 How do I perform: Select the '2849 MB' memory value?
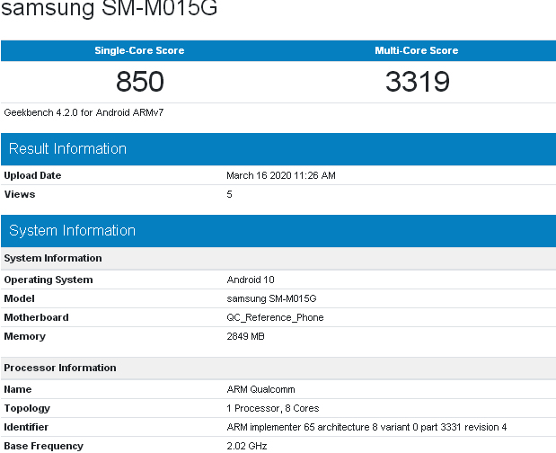(245, 336)
